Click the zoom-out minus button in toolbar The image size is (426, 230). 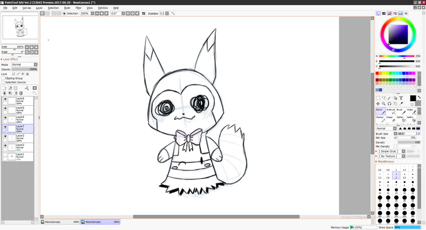[x=97, y=13]
